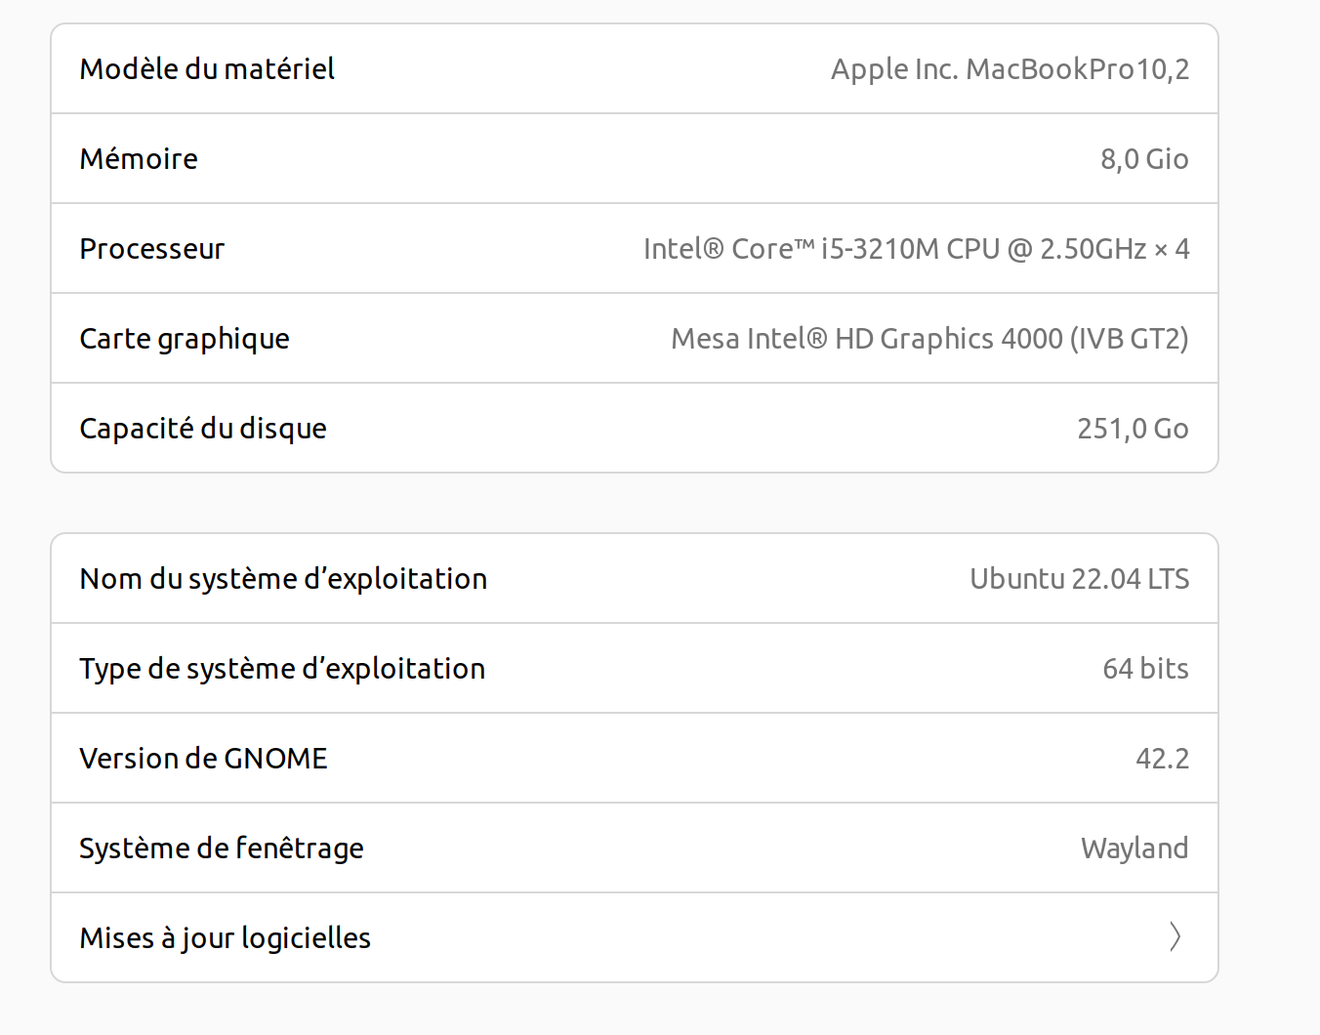Select the Nom du système d'exploitation label

(x=283, y=579)
